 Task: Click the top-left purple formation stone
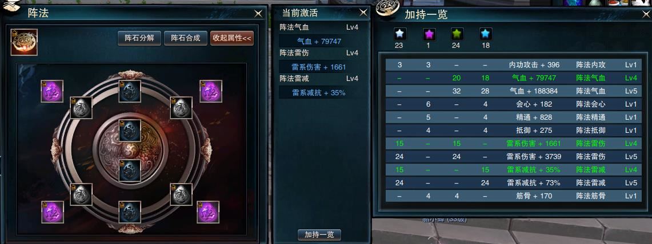click(52, 91)
